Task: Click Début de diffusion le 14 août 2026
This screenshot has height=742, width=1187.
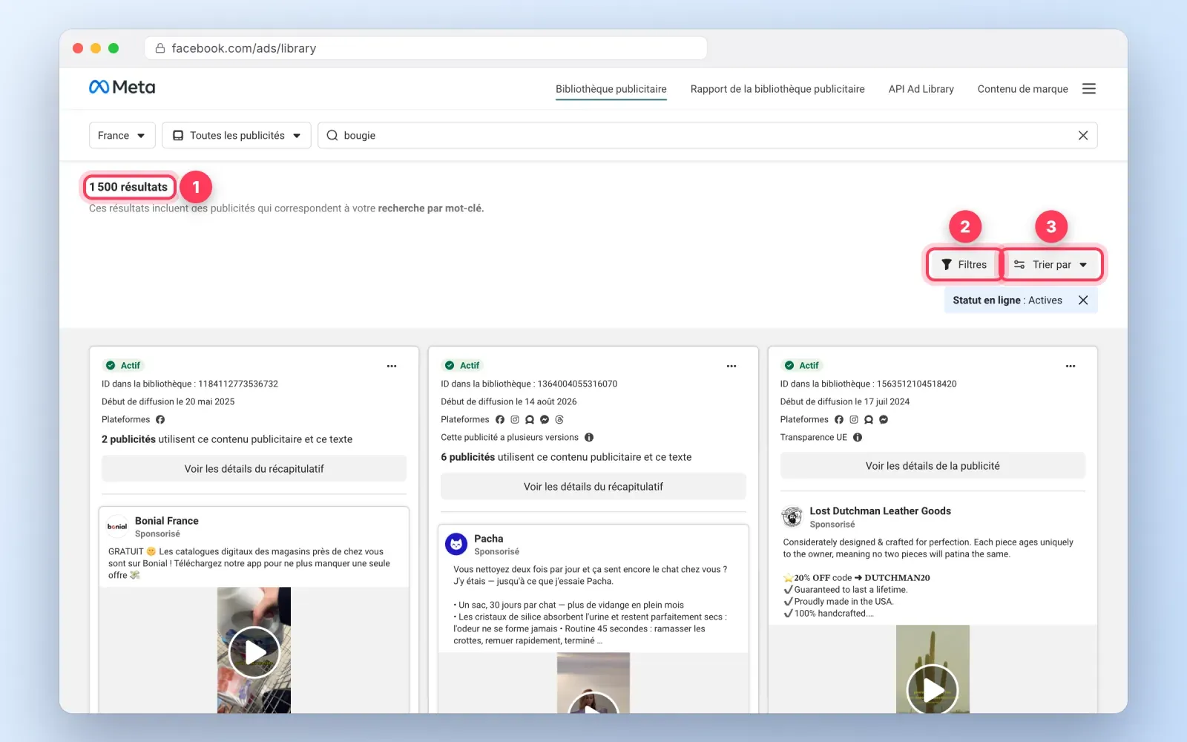Action: (509, 402)
